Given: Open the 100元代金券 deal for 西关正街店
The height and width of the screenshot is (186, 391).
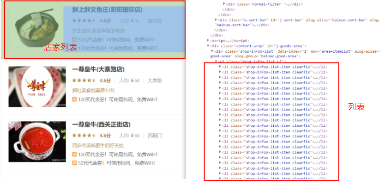Looking at the screenshot, I should [x=118, y=155].
